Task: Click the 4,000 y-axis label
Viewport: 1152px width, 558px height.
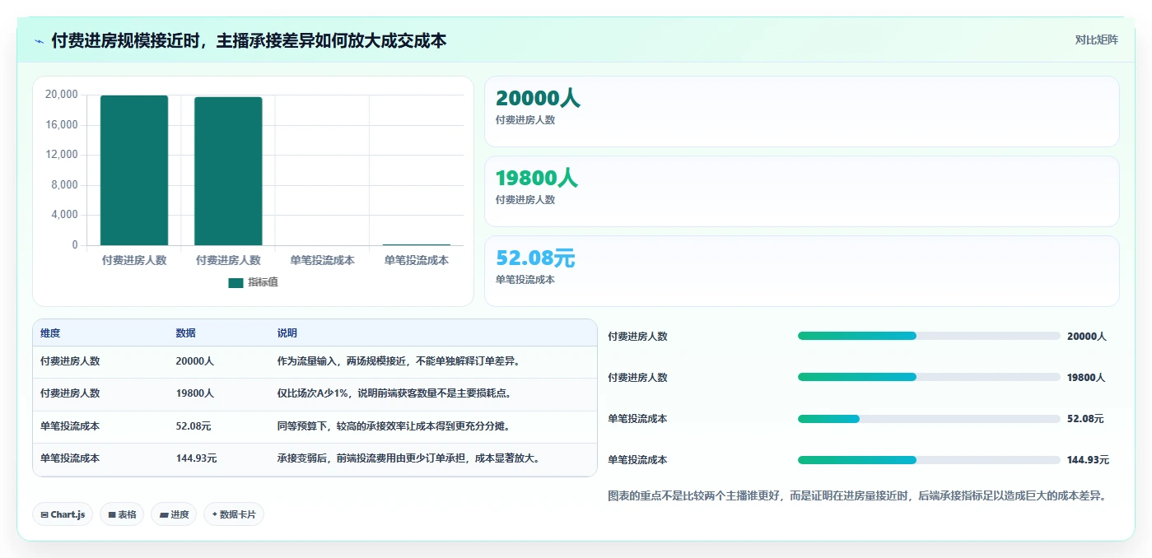Action: coord(64,215)
